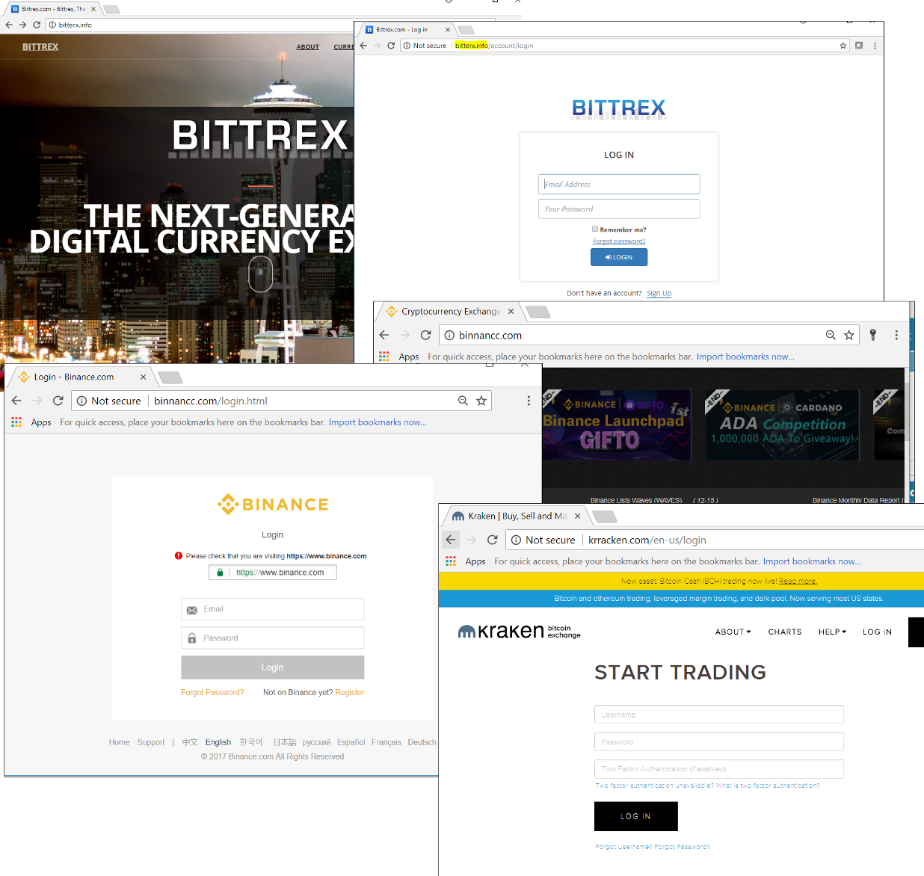This screenshot has height=876, width=924.
Task: Bookmark the bitterx.info/account/login page with the star
Action: tap(843, 46)
